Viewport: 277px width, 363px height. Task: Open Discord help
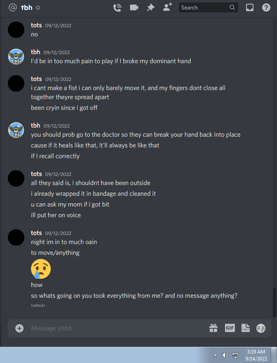[266, 7]
